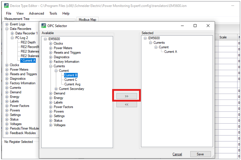The image size is (241, 160).
Task: Click the Cancel link in OPC Selector
Action: [x=177, y=154]
